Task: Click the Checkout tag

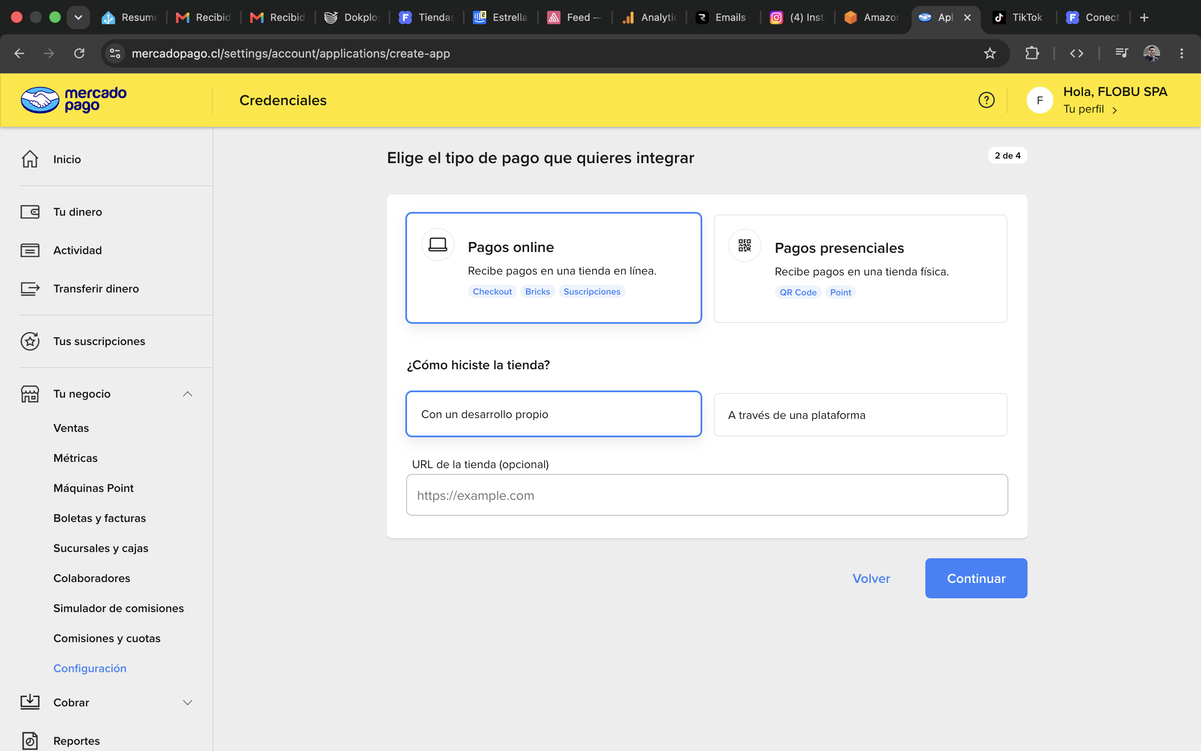Action: 492,292
